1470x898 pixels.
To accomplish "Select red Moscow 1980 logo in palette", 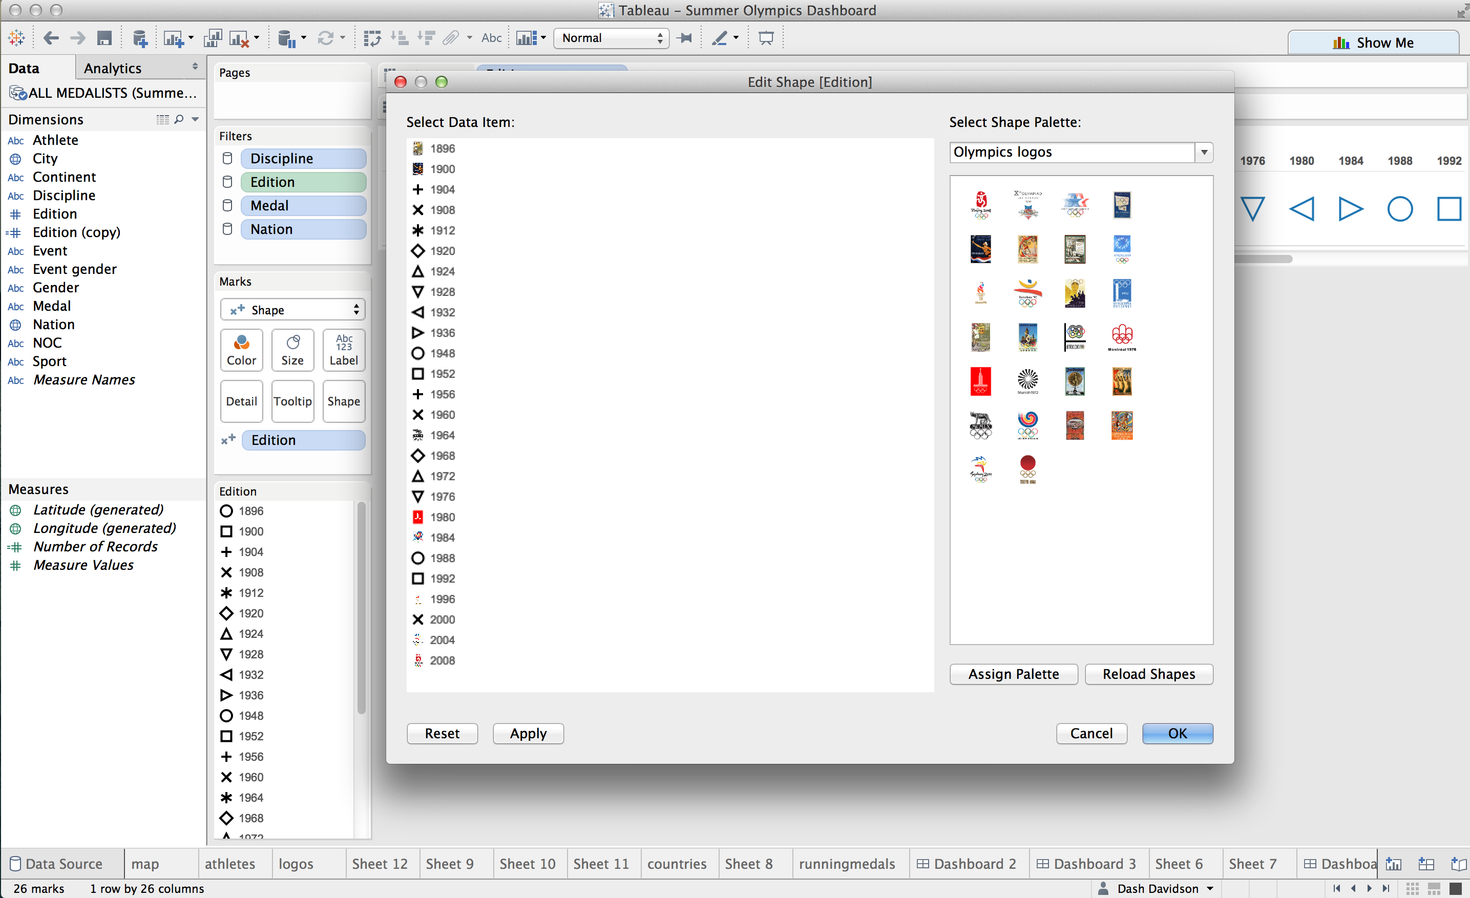I will tap(980, 381).
